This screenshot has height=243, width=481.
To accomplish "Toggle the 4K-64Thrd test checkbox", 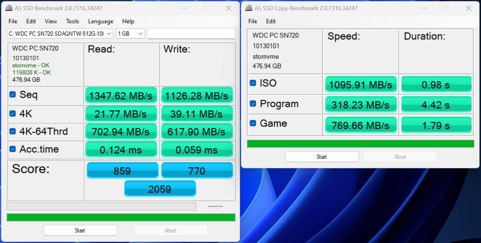I will tap(13, 131).
